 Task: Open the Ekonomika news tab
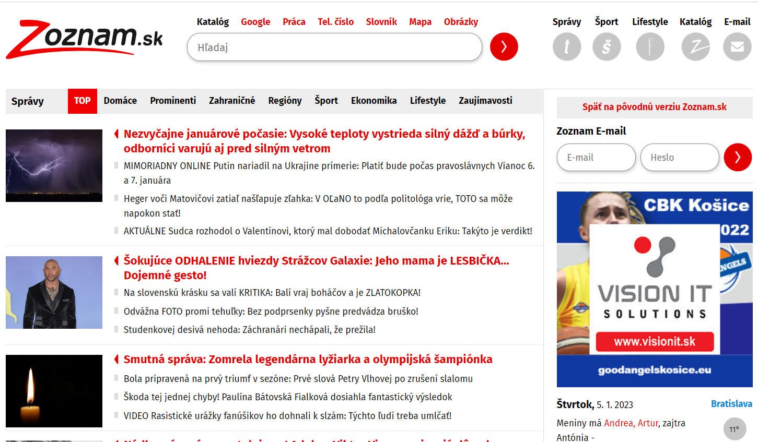(374, 101)
